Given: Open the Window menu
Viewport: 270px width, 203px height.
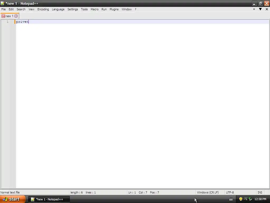Looking at the screenshot, I should (127, 9).
